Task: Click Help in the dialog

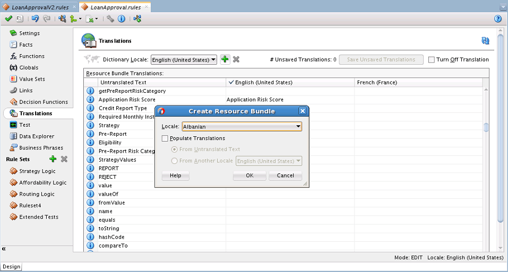Action: click(175, 176)
